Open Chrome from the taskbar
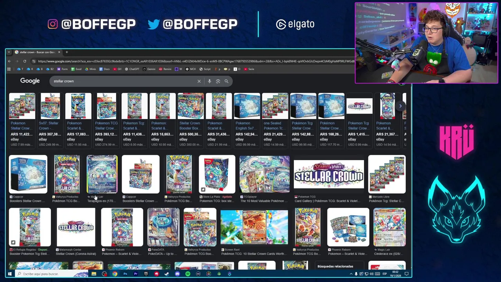This screenshot has width=501, height=282. coord(115,274)
